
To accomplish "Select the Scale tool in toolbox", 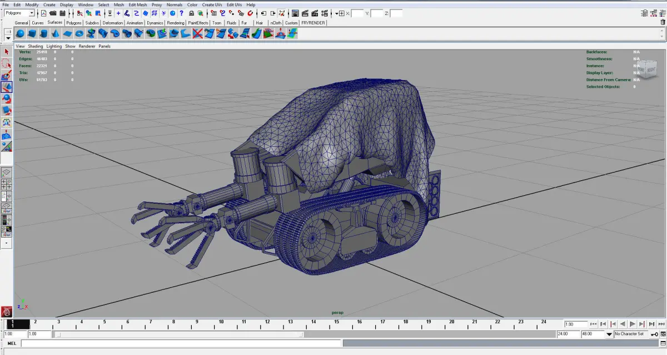I will [x=7, y=111].
